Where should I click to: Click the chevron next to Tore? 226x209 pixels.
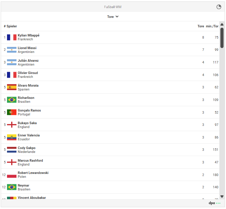point(117,16)
